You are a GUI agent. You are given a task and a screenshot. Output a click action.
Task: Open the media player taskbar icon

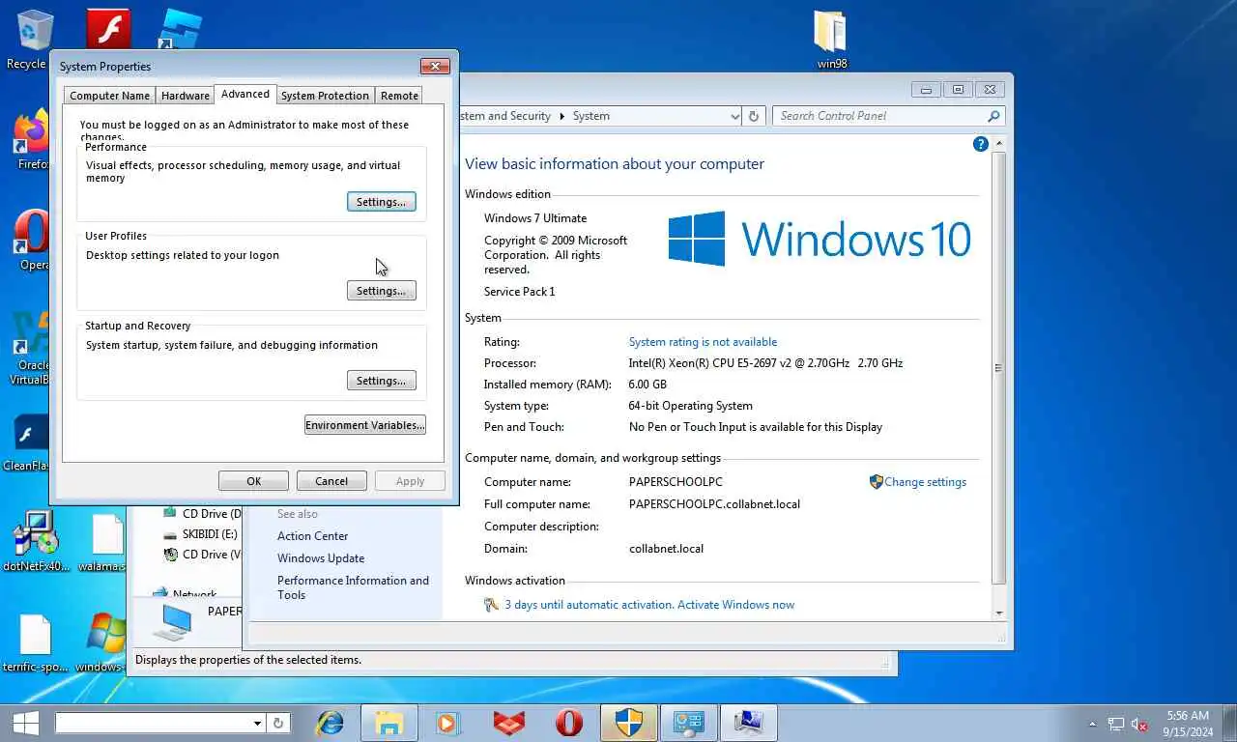pyautogui.click(x=447, y=723)
